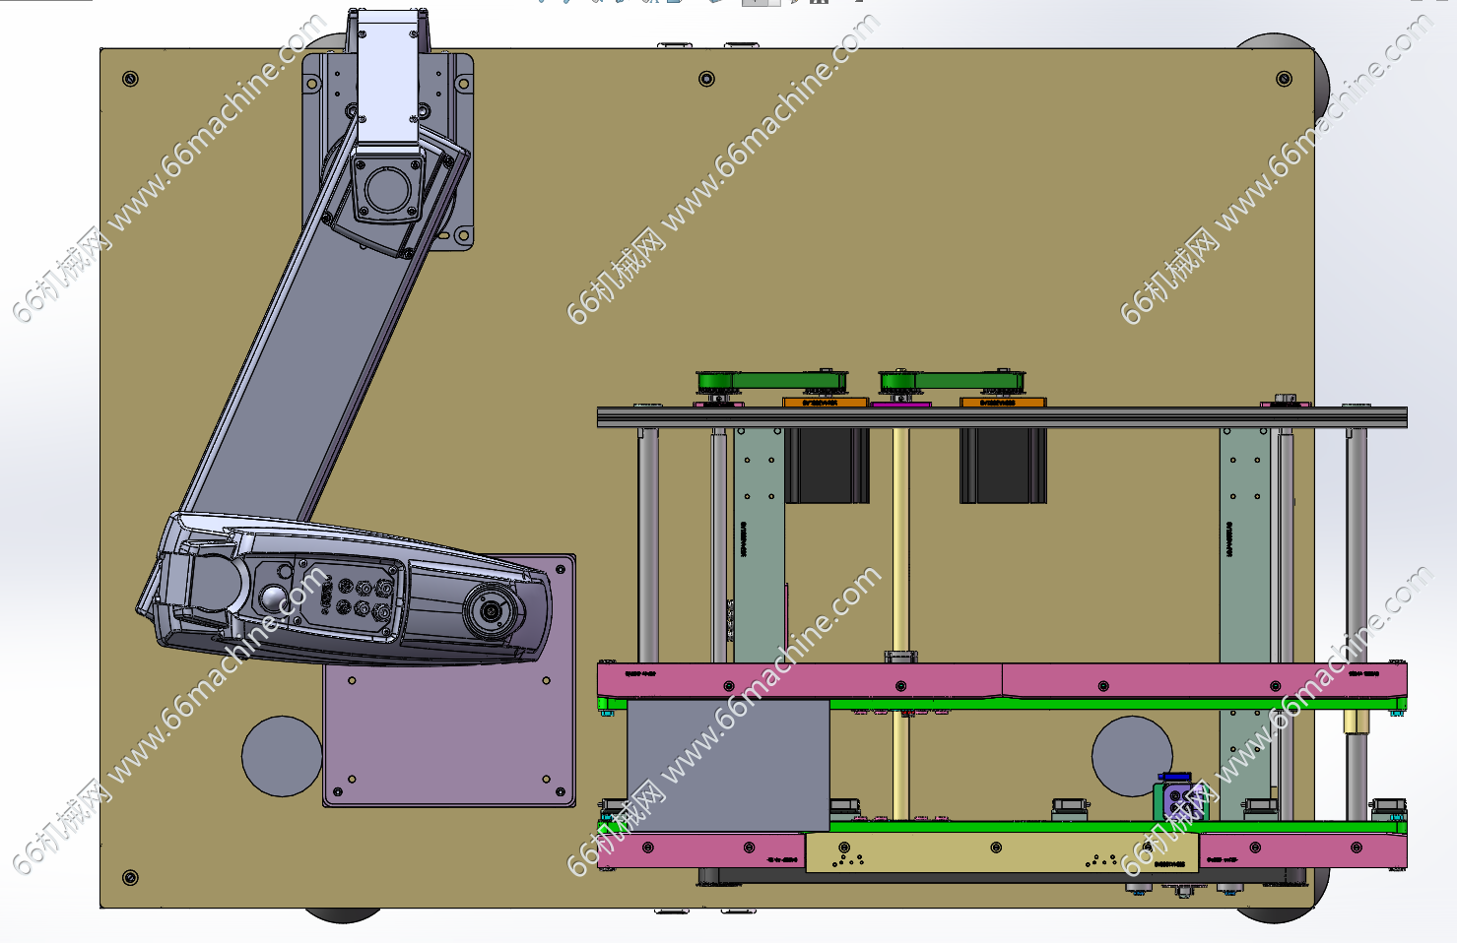Click the top-left screw on base plate
Screen dimensions: 1457x943
point(130,79)
